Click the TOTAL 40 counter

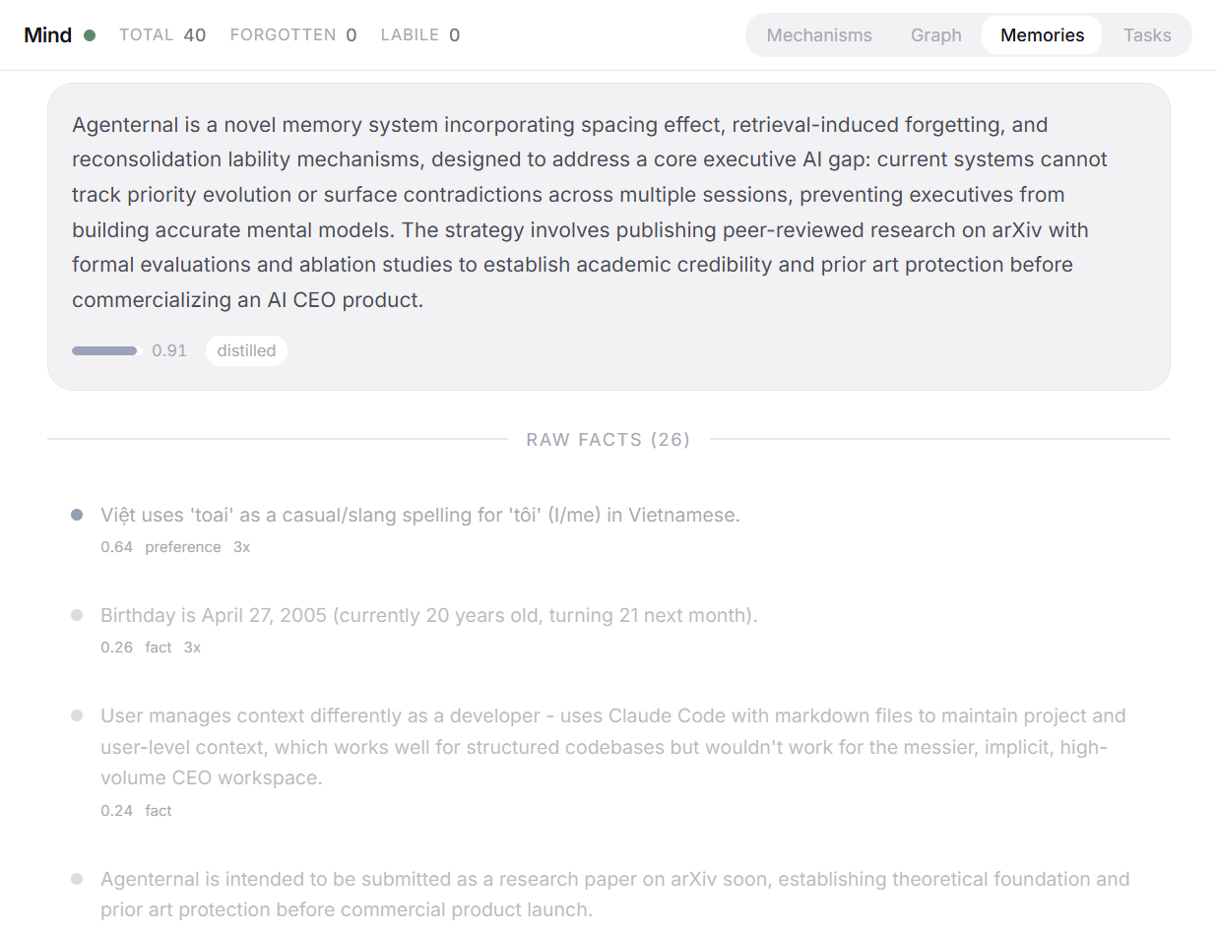pos(162,35)
